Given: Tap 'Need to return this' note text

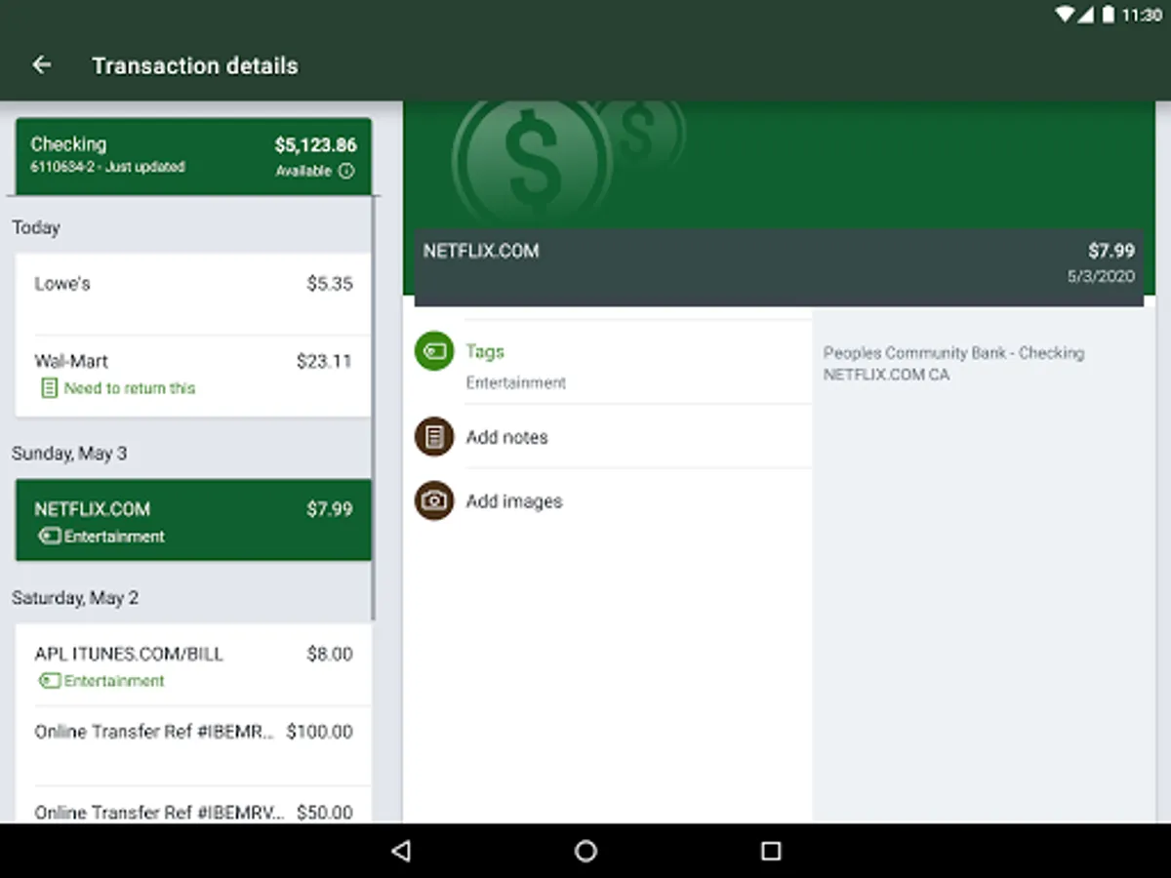Looking at the screenshot, I should pyautogui.click(x=130, y=388).
